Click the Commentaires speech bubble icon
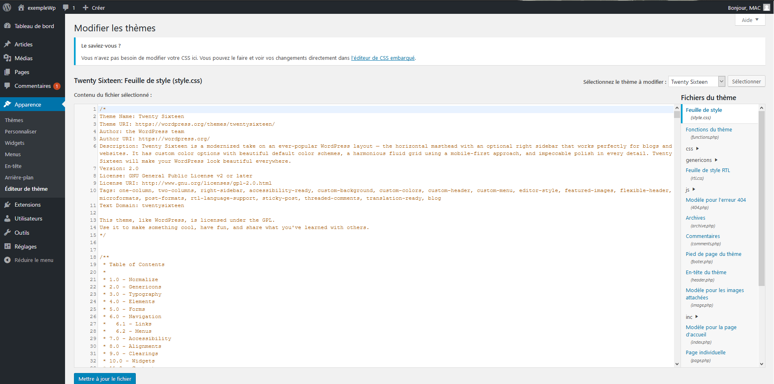The height and width of the screenshot is (384, 774). [x=7, y=86]
